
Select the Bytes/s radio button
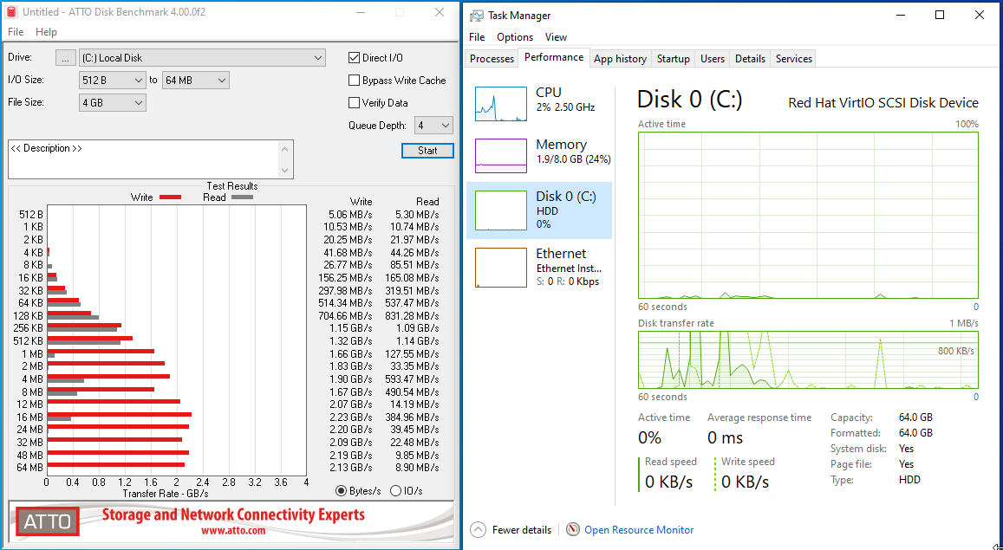342,490
